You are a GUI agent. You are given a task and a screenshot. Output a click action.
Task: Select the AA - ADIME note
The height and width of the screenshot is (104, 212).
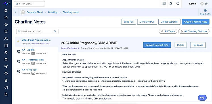pyautogui.click(x=36, y=52)
